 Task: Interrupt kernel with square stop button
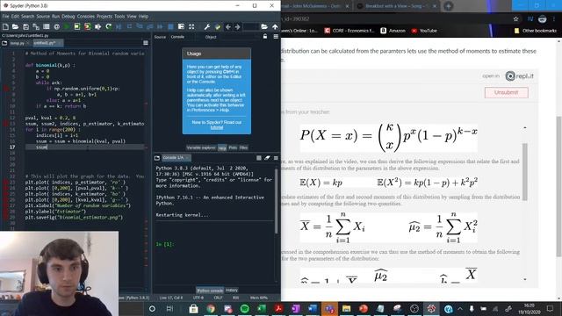pos(259,158)
